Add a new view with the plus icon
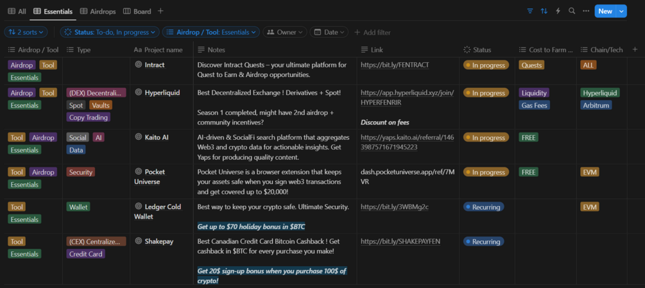Viewport: 645px width, 288px height. click(x=160, y=11)
